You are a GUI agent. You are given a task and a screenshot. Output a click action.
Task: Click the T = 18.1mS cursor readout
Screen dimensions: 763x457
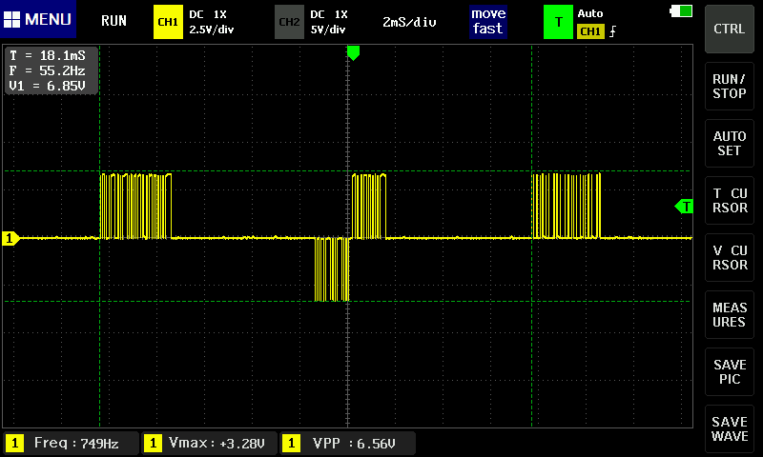[x=47, y=55]
